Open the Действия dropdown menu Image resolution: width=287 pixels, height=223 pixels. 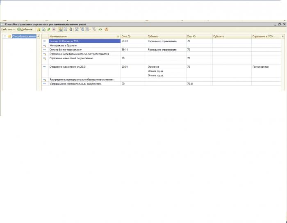pyautogui.click(x=8, y=29)
